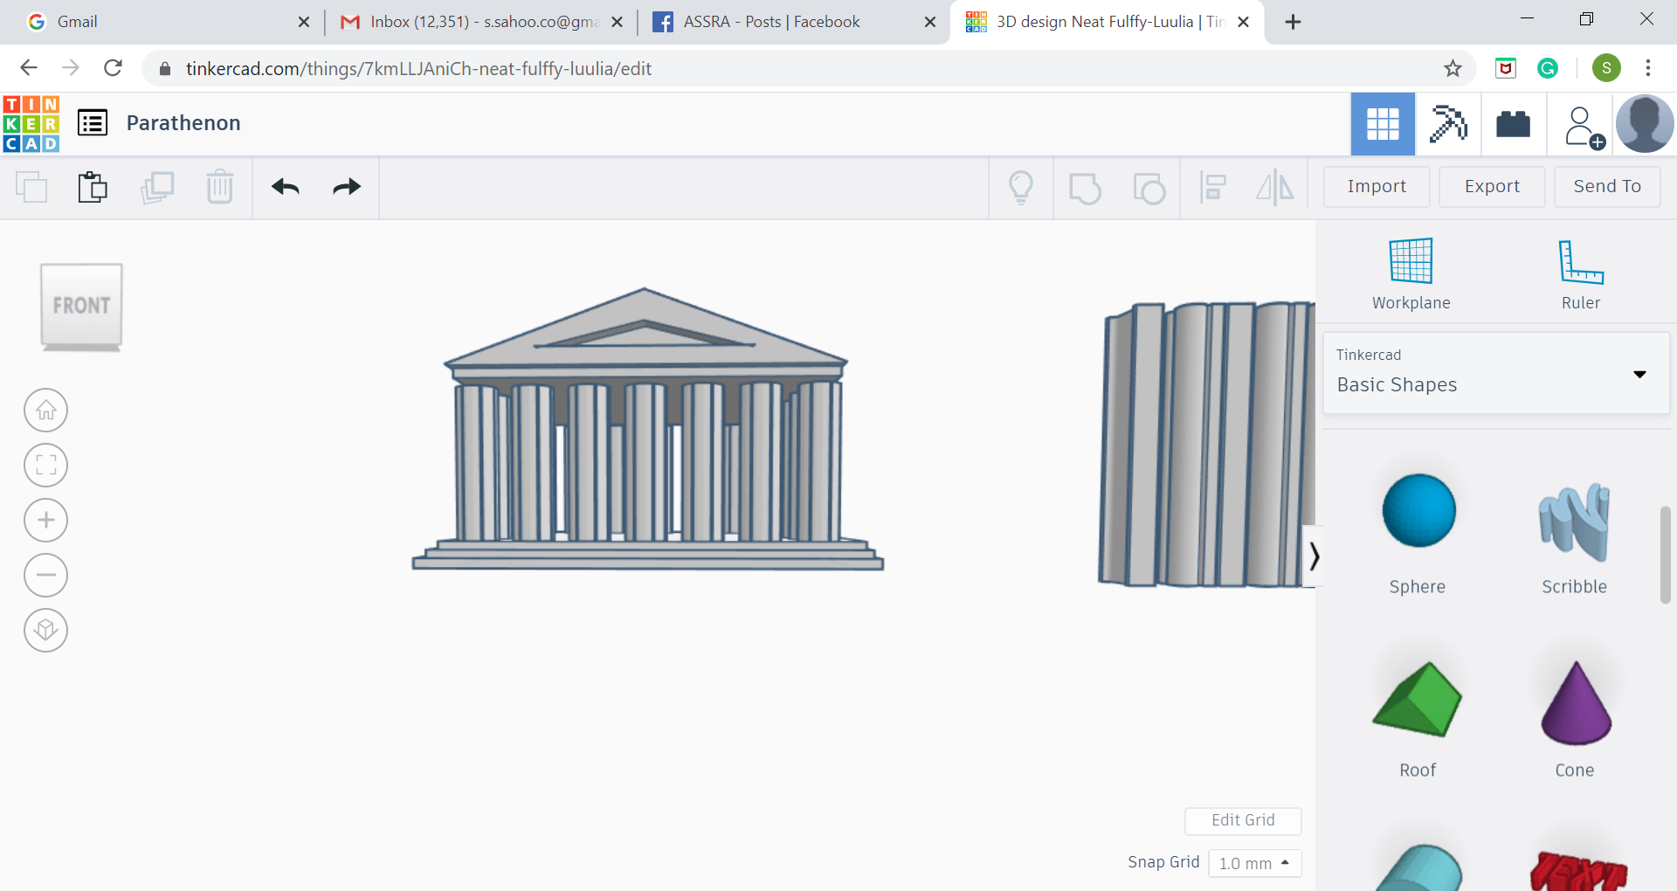
Task: Open the design list icon
Action: (93, 123)
